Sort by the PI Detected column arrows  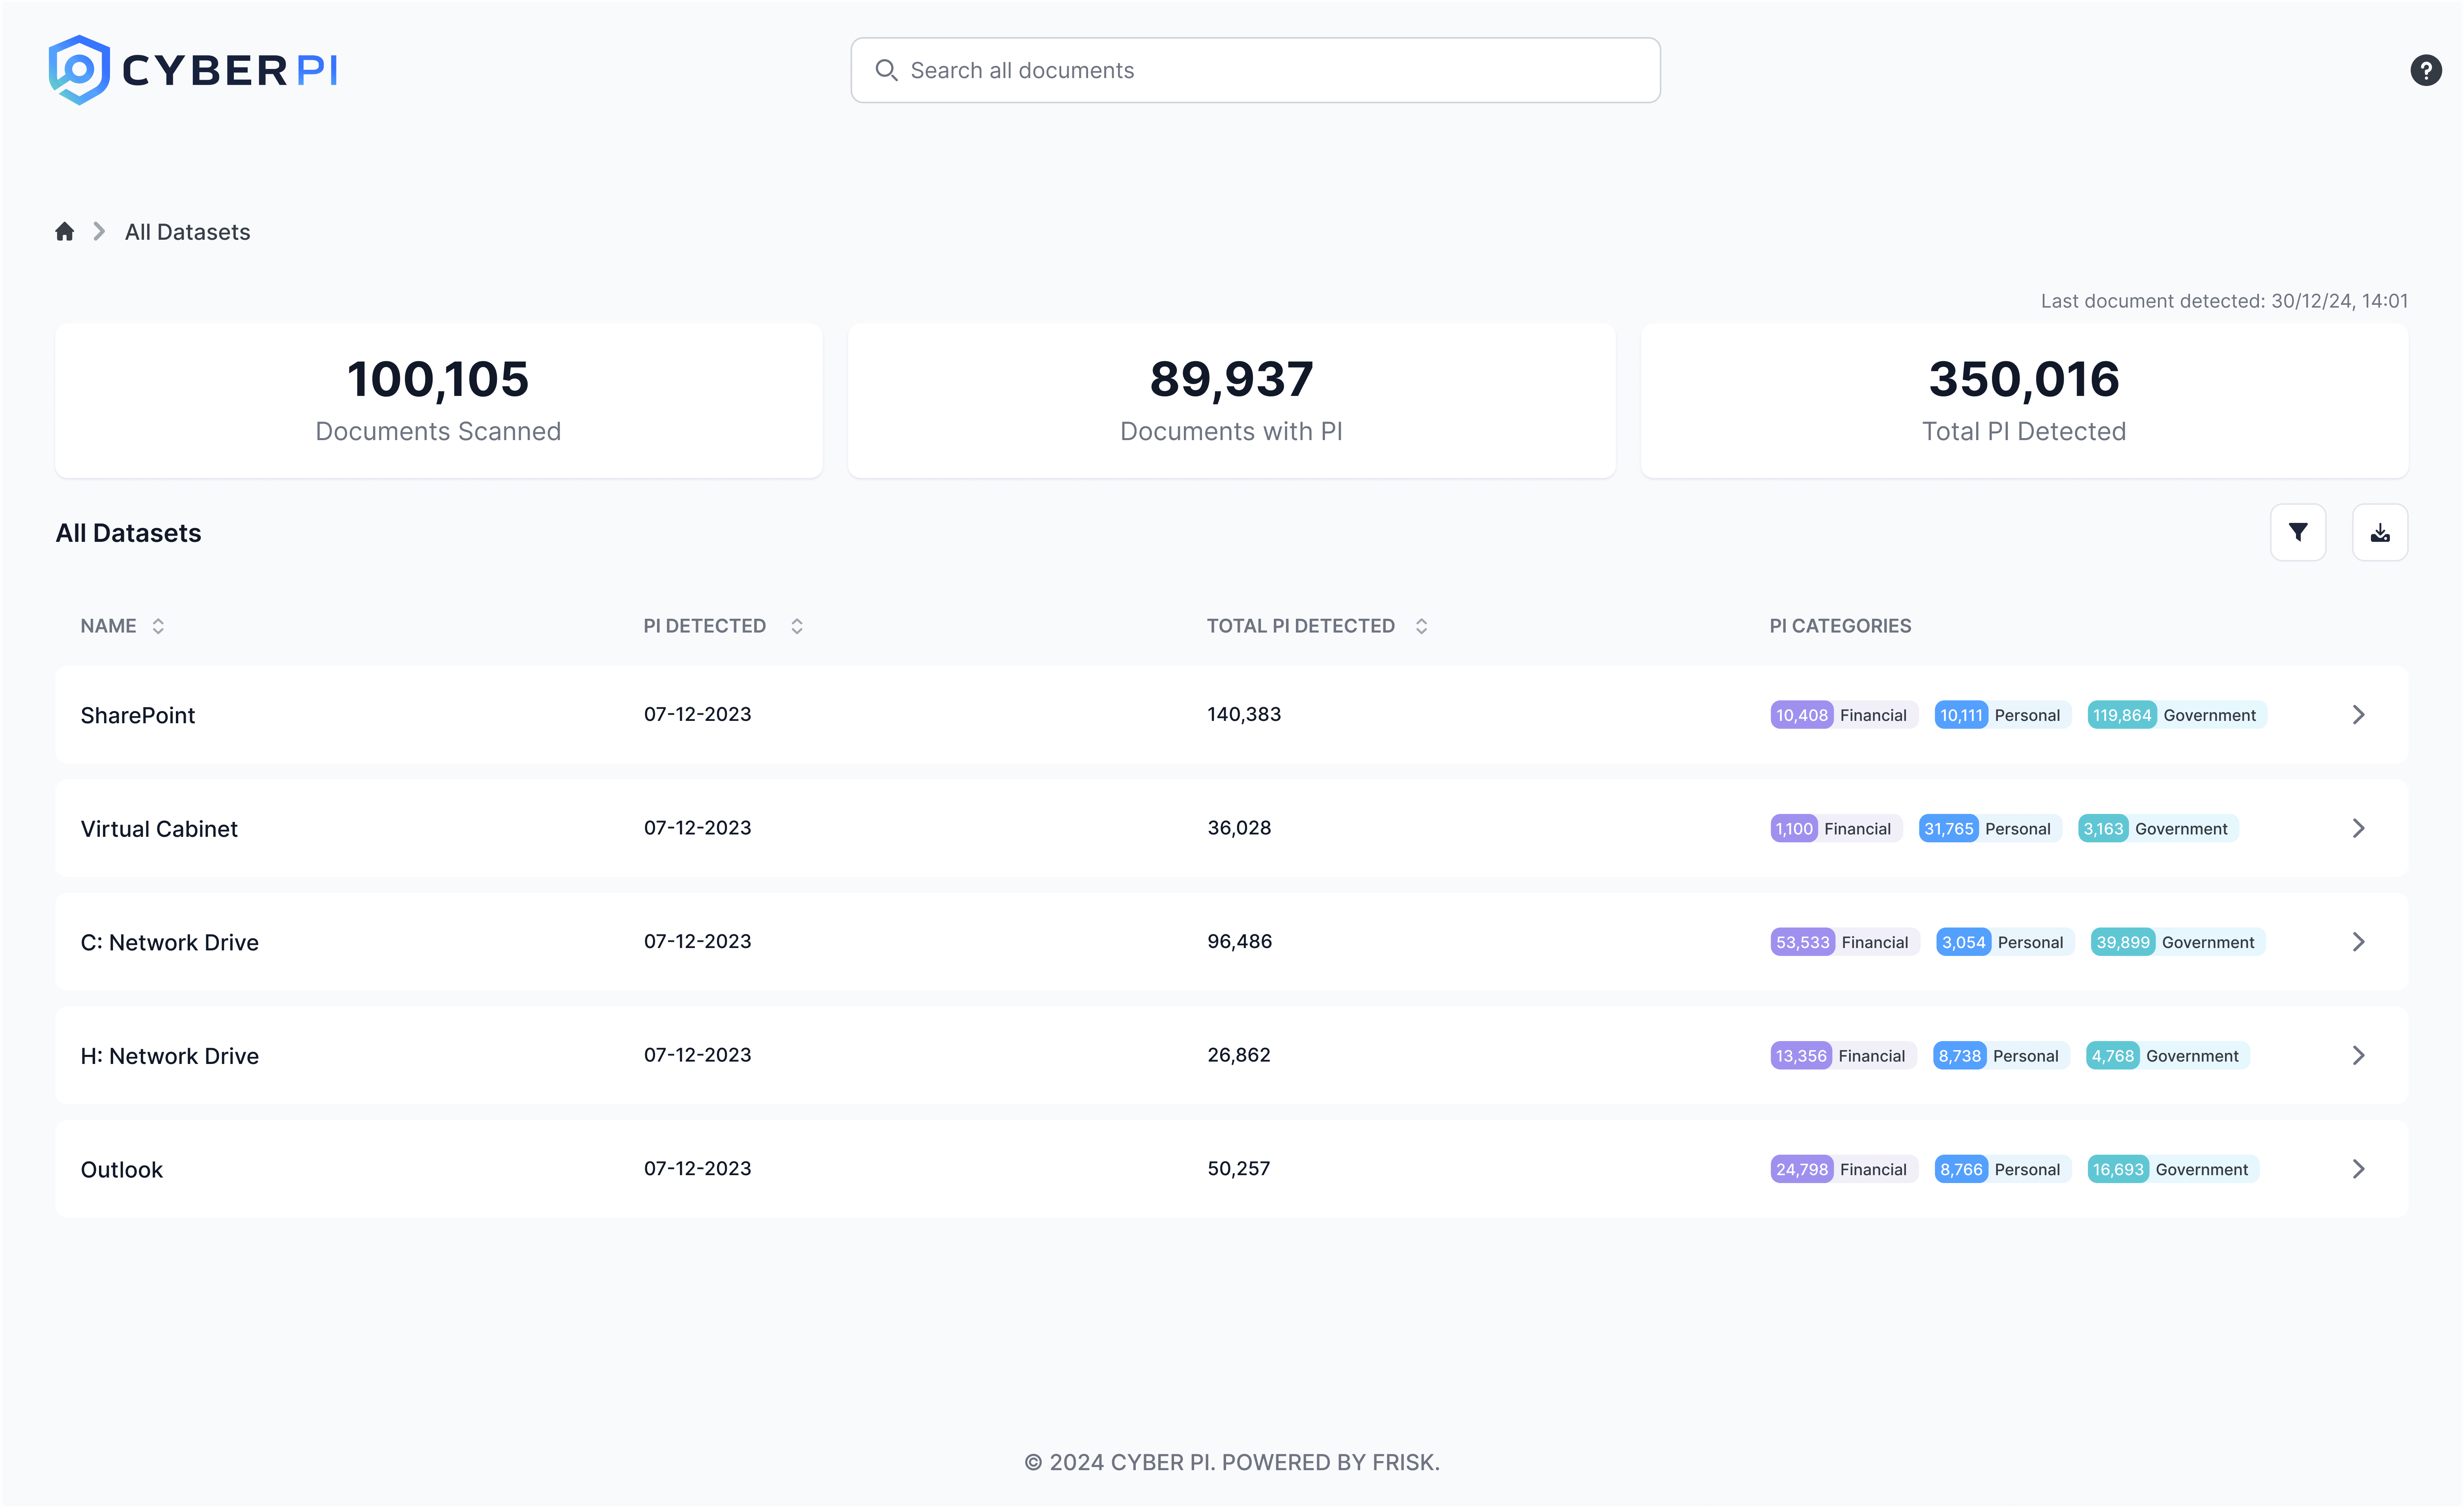797,626
